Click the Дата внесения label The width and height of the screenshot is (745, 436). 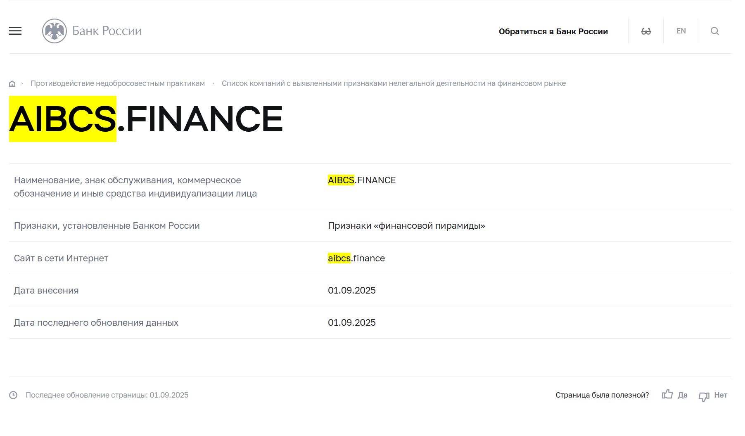point(46,291)
